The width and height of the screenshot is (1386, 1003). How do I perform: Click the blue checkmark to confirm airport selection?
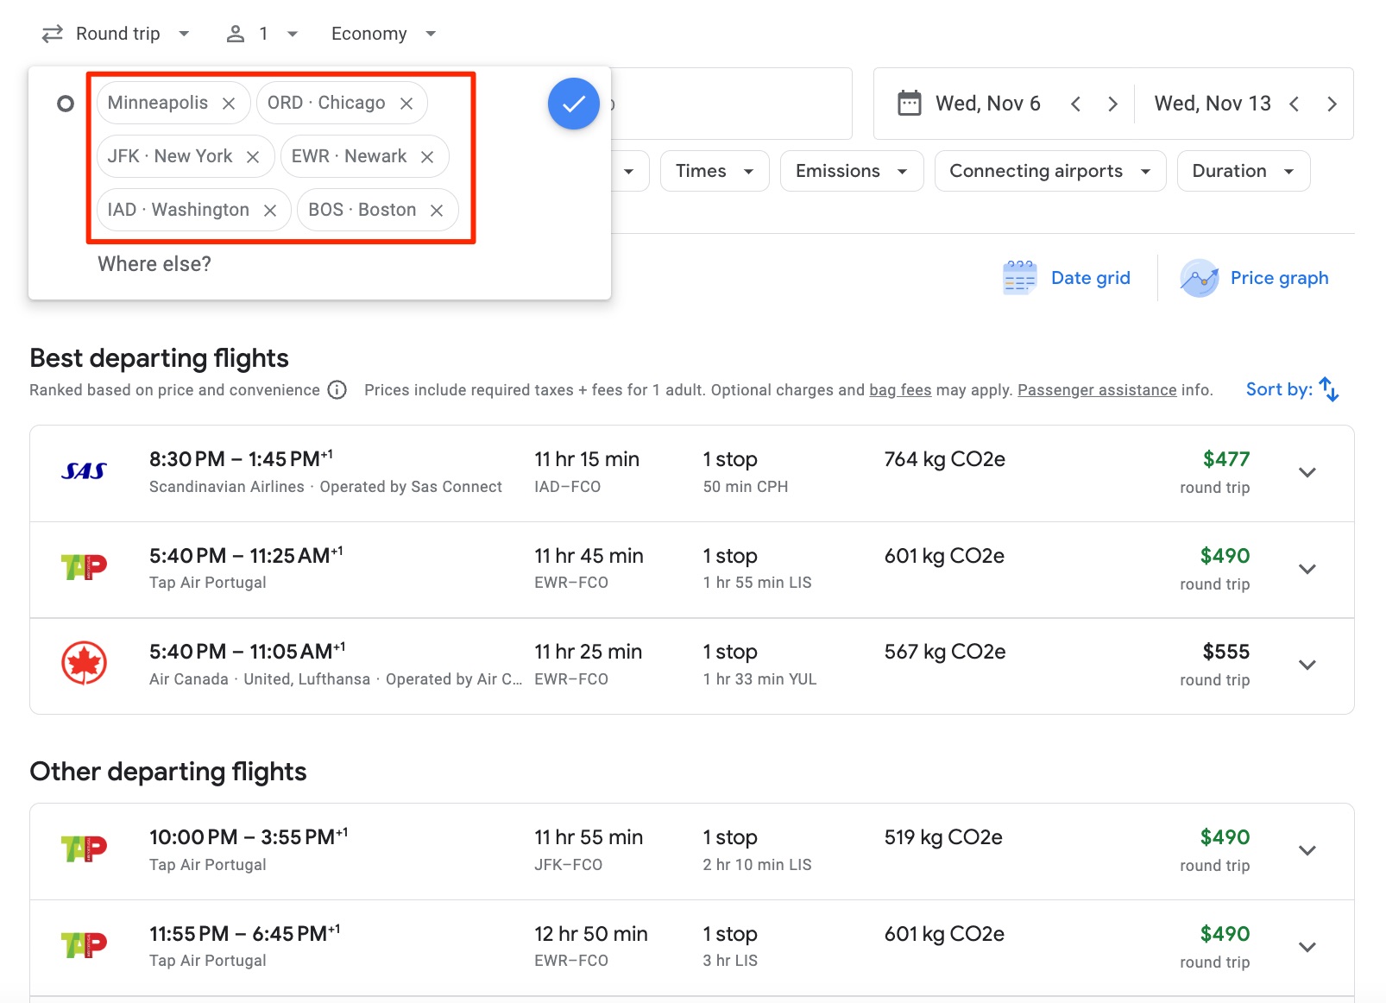pyautogui.click(x=573, y=103)
